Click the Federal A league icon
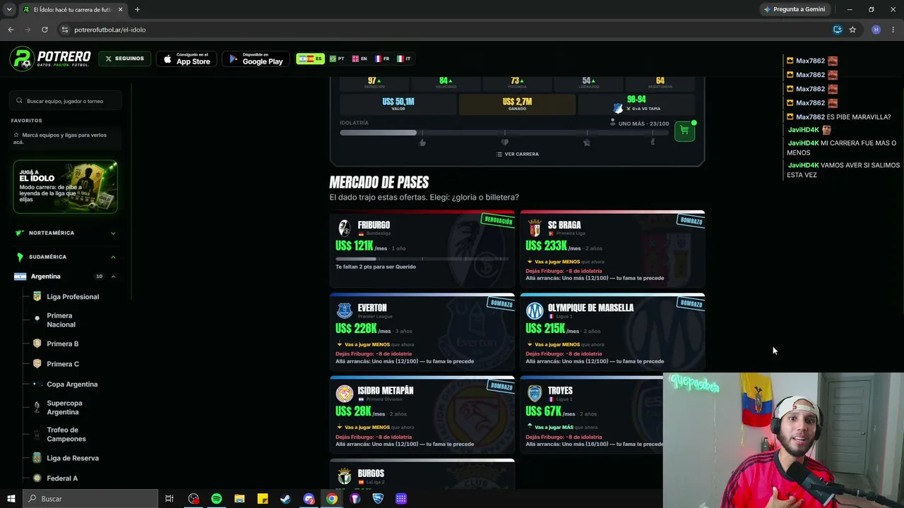 37,478
